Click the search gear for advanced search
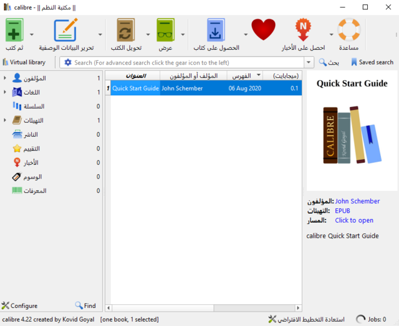399x326 pixels. 68,62
